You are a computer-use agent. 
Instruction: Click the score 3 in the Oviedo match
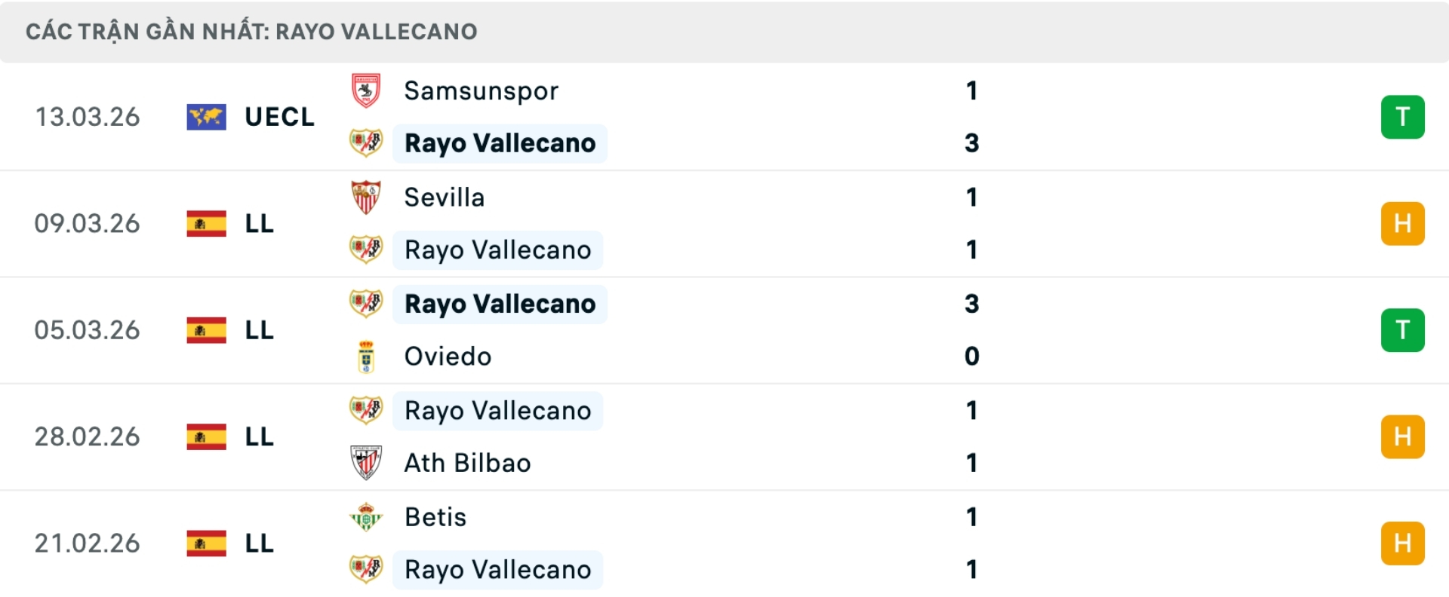[x=972, y=304]
